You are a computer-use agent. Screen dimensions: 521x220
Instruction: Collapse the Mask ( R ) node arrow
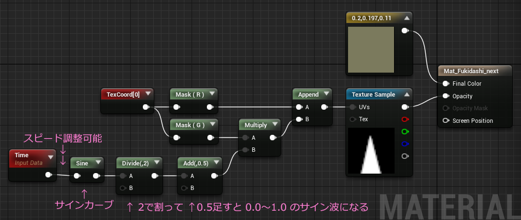click(212, 94)
